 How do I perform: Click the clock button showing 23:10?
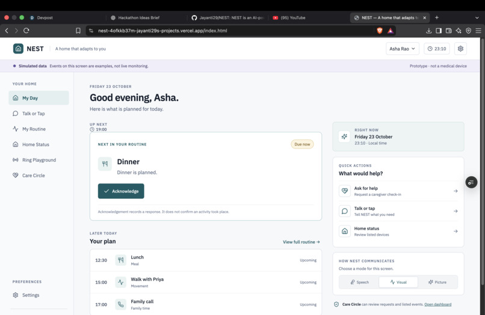[x=436, y=49]
